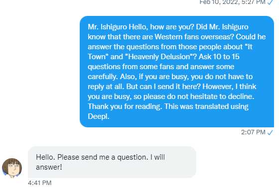The width and height of the screenshot is (279, 194).
Task: Select the blue outgoing message bubble
Action: point(177,72)
